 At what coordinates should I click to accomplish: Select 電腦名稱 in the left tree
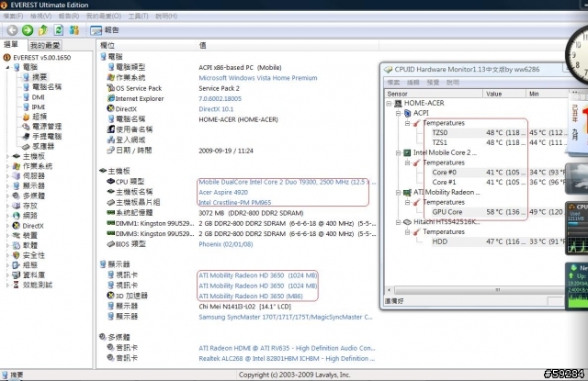[x=47, y=87]
